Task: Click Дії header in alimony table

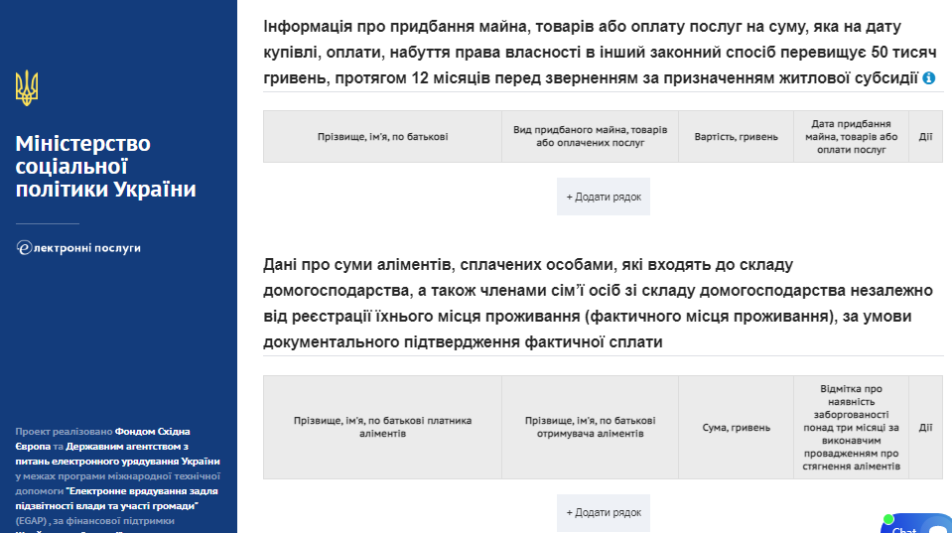Action: [x=925, y=428]
